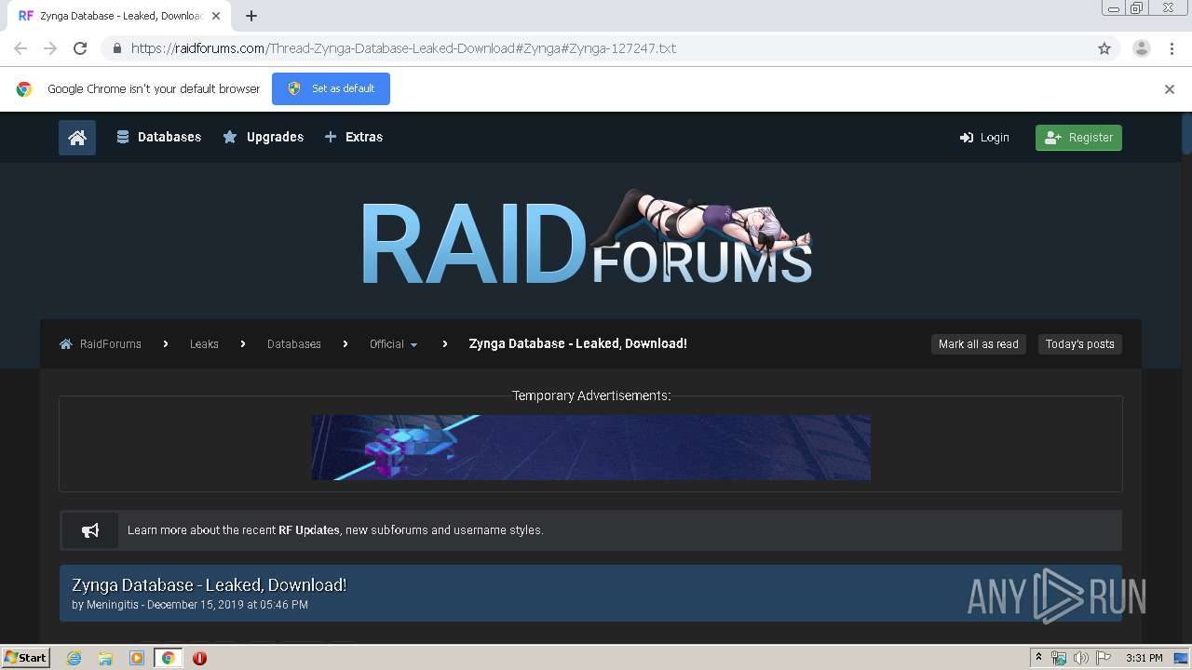This screenshot has width=1192, height=670.
Task: Dismiss the default browser infobar
Action: coord(1170,89)
